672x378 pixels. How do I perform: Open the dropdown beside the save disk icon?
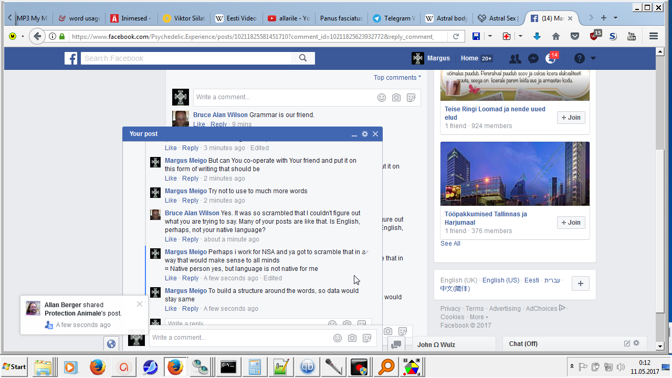click(490, 36)
